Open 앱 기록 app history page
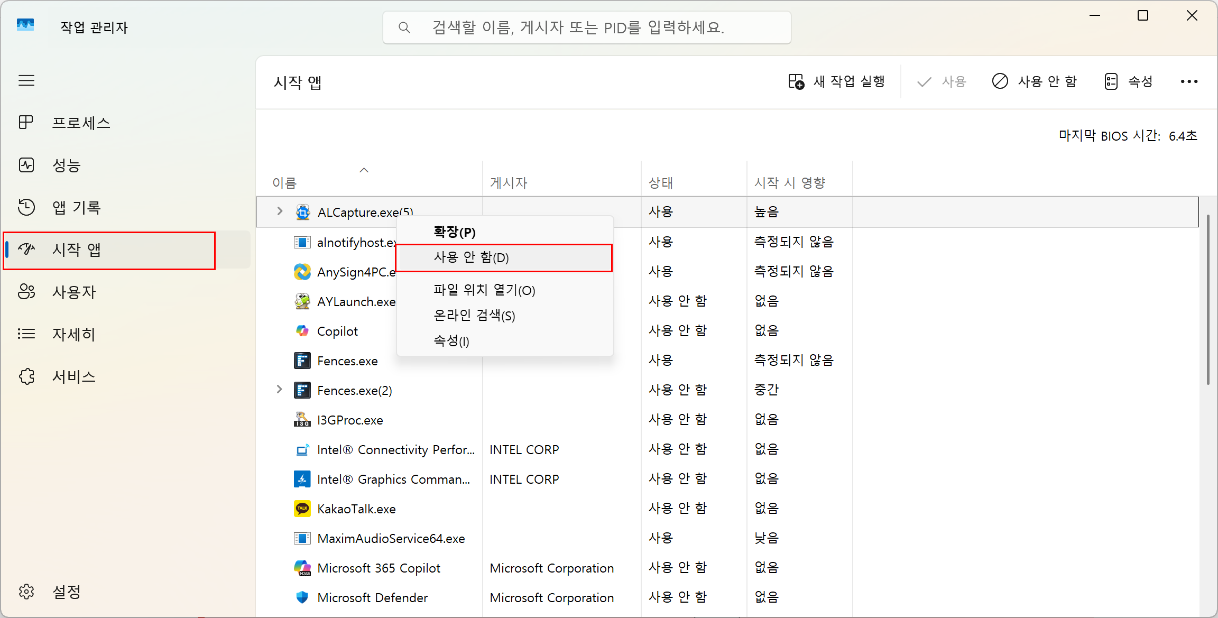 76,207
